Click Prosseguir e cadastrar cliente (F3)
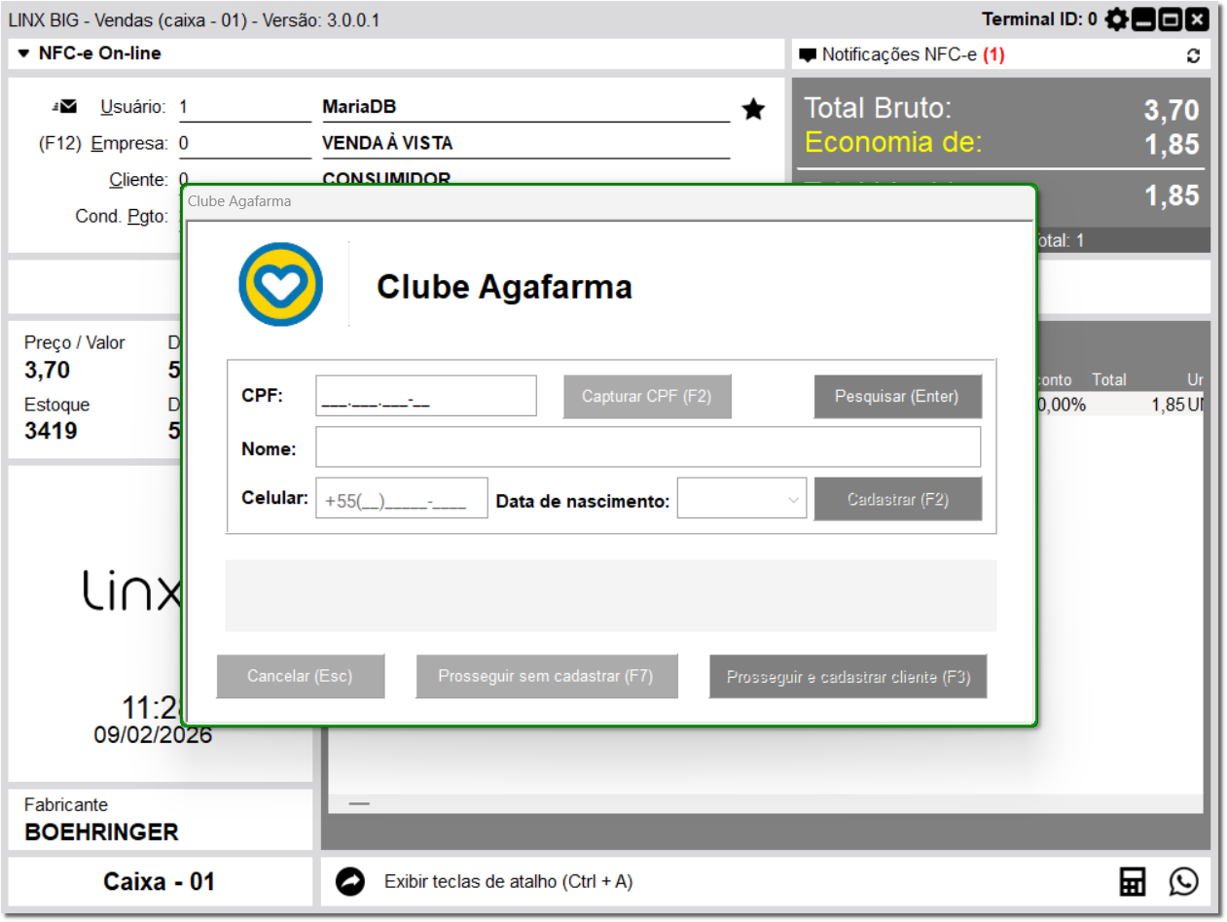 848,676
